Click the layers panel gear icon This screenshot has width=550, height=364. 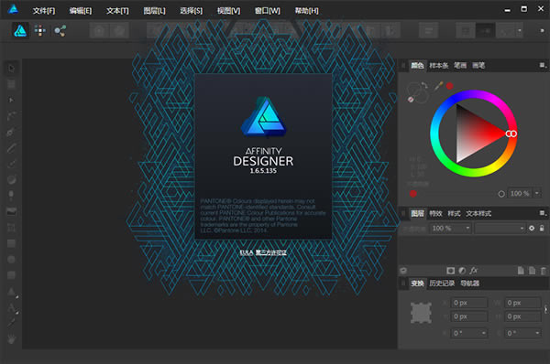pyautogui.click(x=532, y=229)
